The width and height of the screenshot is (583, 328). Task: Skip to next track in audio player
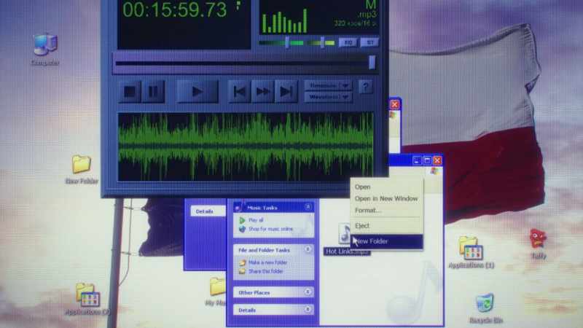286,92
